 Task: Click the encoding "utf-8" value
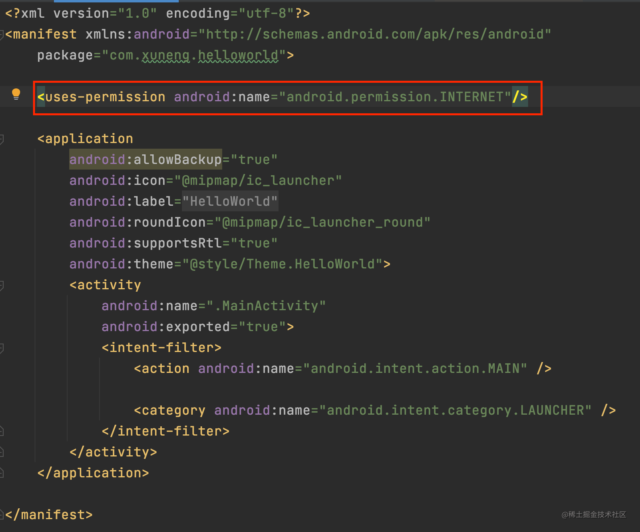point(266,13)
